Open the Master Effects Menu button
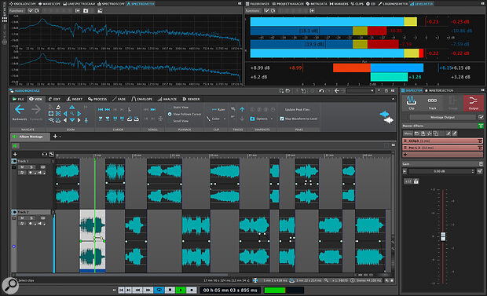 pos(408,133)
